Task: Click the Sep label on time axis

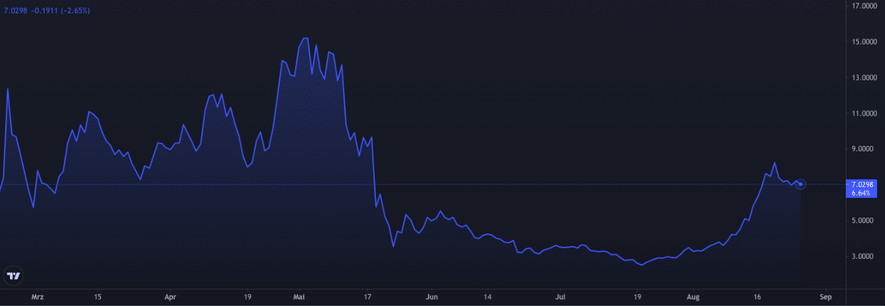Action: (826, 297)
